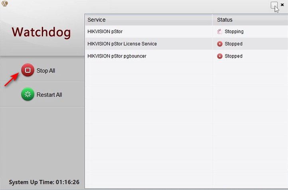Click the red Stop All icon
Image resolution: width=288 pixels, height=190 pixels.
pos(28,71)
